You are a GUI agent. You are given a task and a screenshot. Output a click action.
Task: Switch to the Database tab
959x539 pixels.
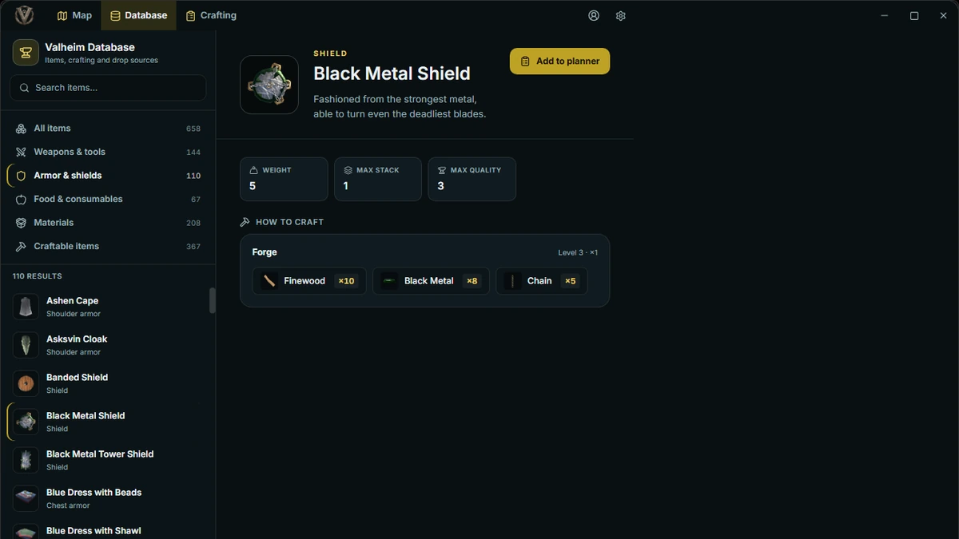click(138, 15)
